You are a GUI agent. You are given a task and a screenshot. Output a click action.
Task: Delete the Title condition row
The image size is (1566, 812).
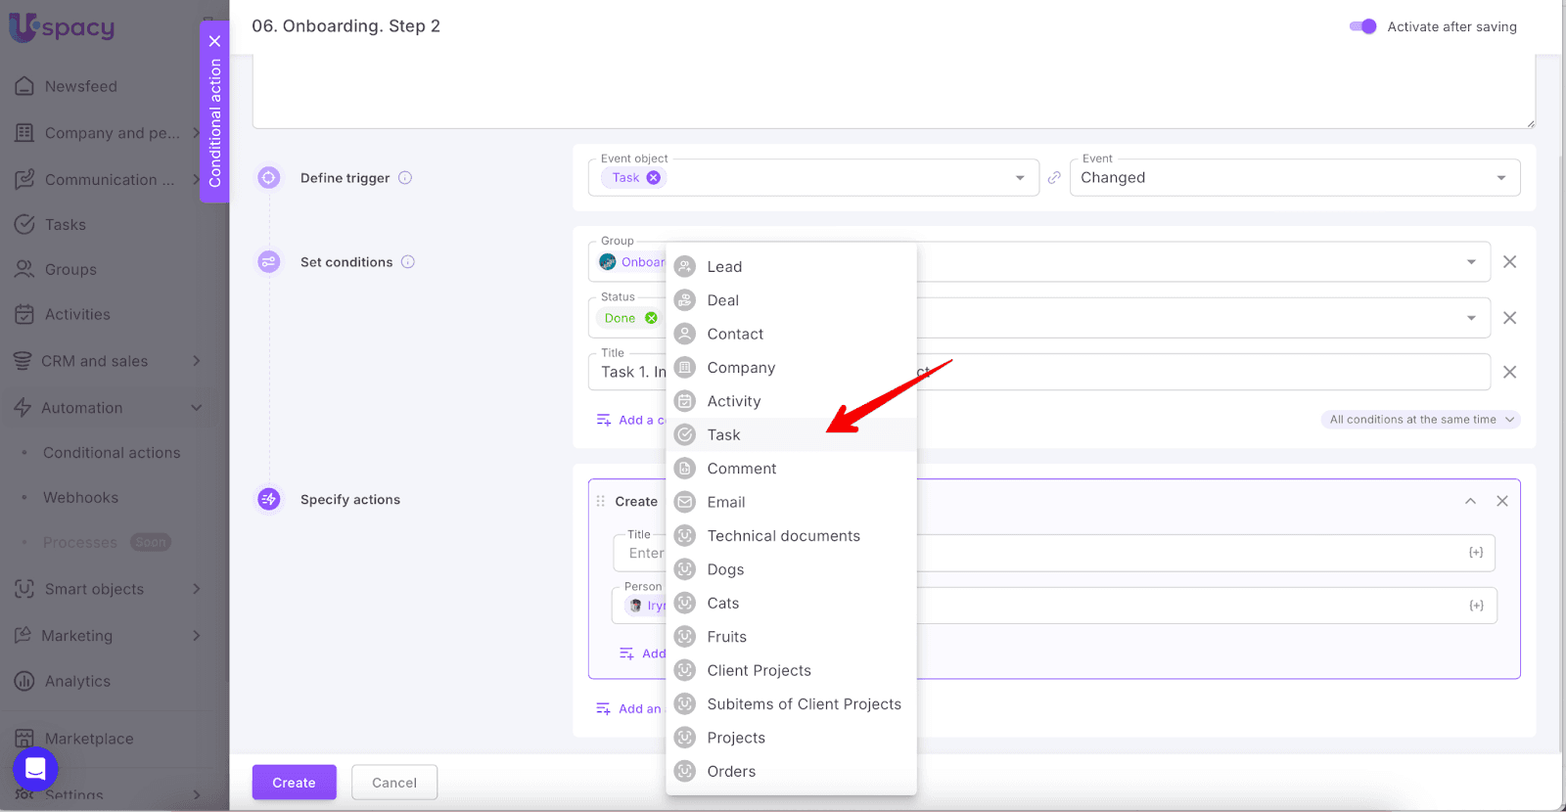1509,372
